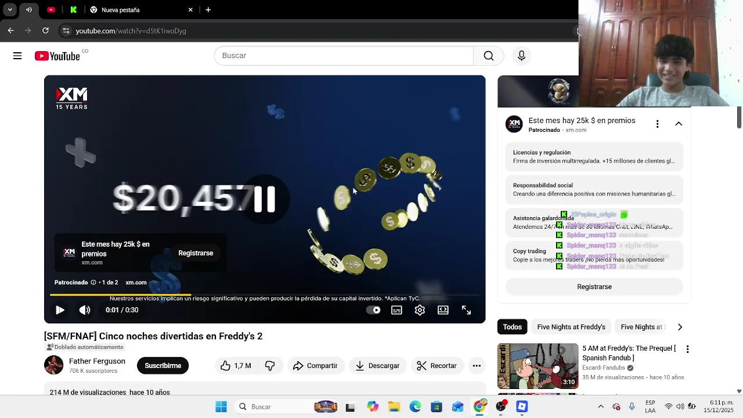
Task: Start voice search with the microphone
Action: point(521,56)
